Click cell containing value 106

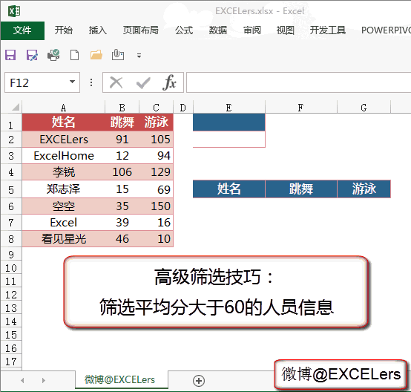coord(122,172)
